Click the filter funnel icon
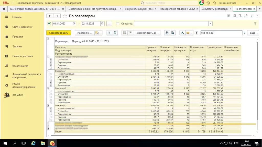Screen dimensions: 262x147 [255, 24]
